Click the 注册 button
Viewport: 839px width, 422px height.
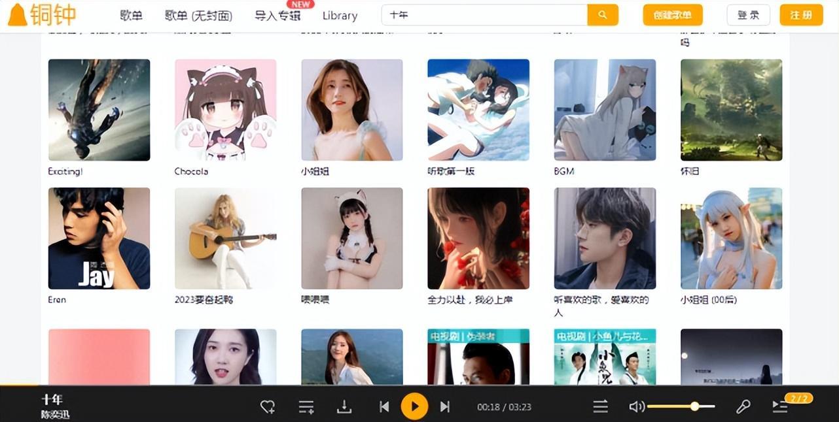pyautogui.click(x=801, y=15)
